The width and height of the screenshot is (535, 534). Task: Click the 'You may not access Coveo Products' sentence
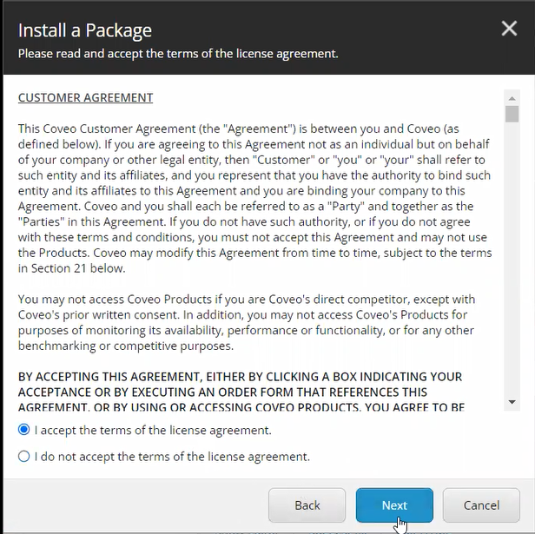click(130, 299)
